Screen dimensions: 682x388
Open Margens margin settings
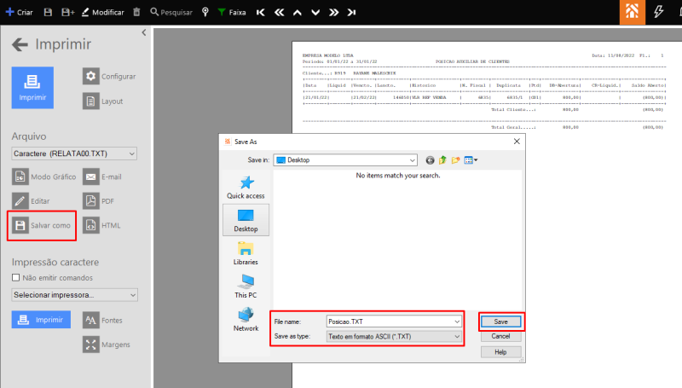pos(107,345)
